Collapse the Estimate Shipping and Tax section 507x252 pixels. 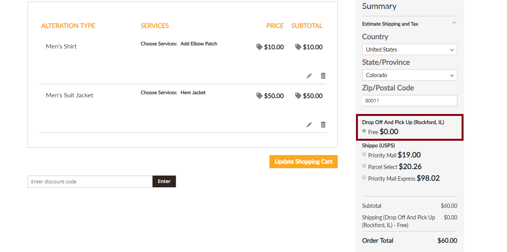click(454, 23)
